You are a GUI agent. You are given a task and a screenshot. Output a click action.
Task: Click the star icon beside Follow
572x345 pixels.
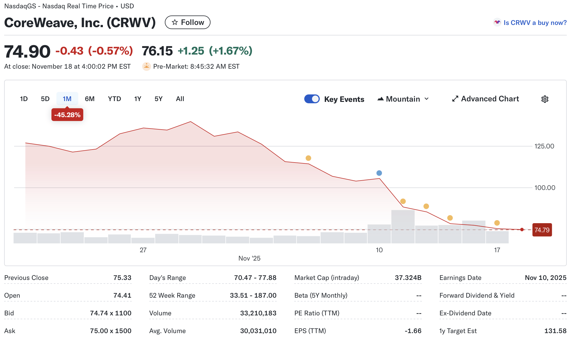tap(175, 22)
